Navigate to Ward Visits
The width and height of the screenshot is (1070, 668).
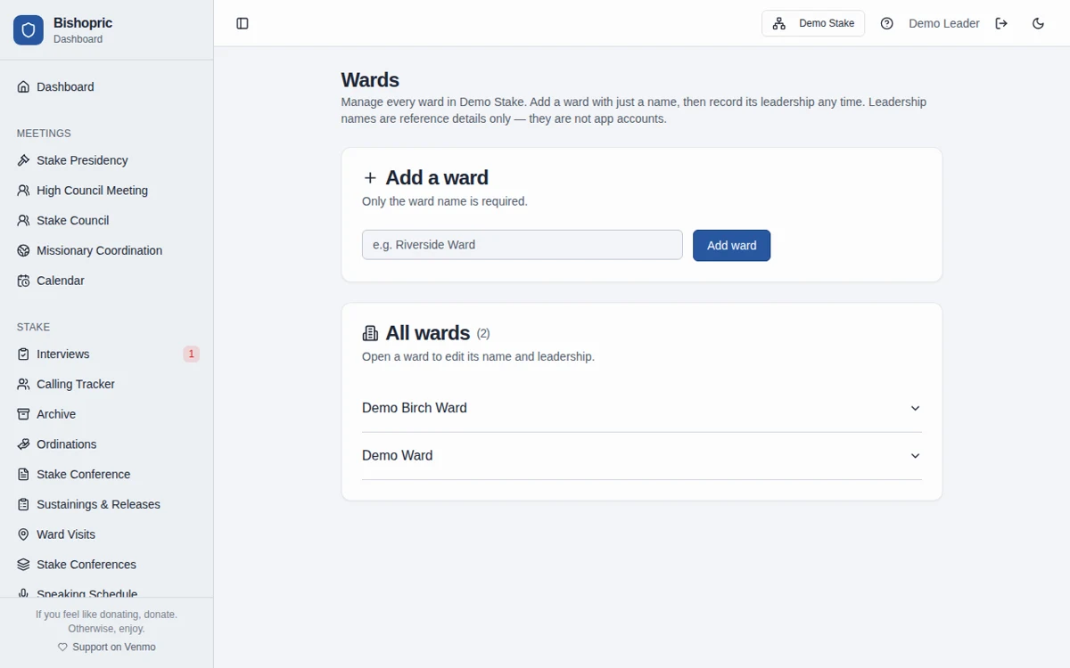[107, 534]
